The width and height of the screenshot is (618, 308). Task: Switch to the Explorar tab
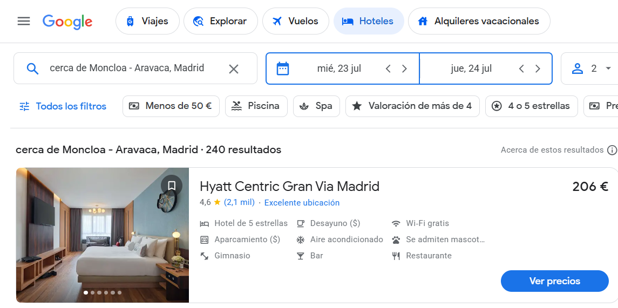pos(221,21)
